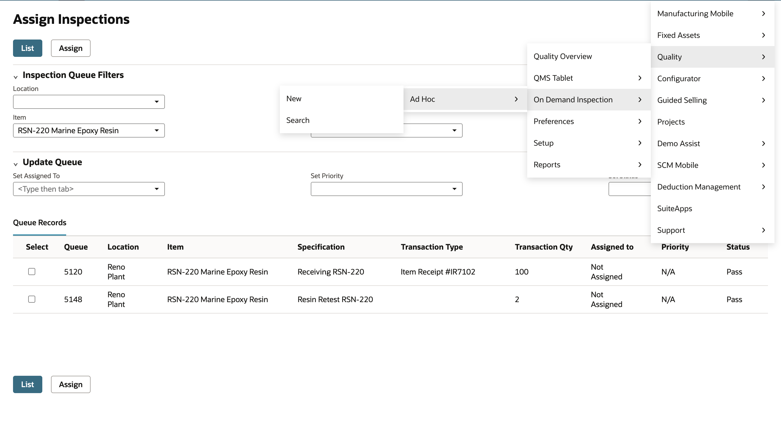Open the SCM Mobile menu item
The width and height of the screenshot is (781, 431).
[x=712, y=165]
